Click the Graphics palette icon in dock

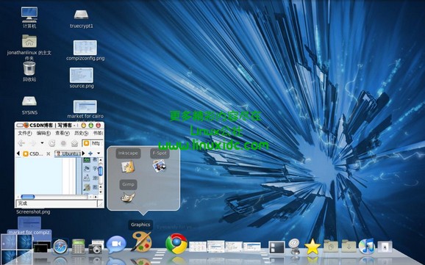[142, 242]
